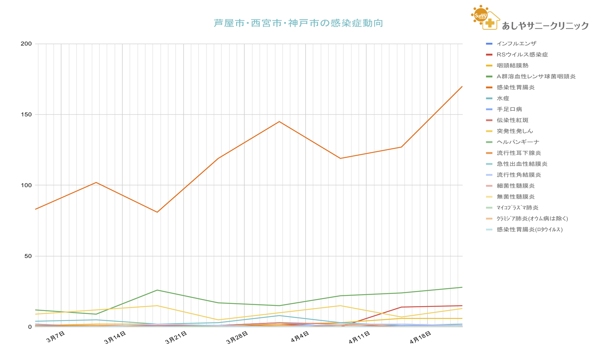
Task: Select A群溶血性レンサ球菌咽頭炎 legend entry
Action: [536, 77]
